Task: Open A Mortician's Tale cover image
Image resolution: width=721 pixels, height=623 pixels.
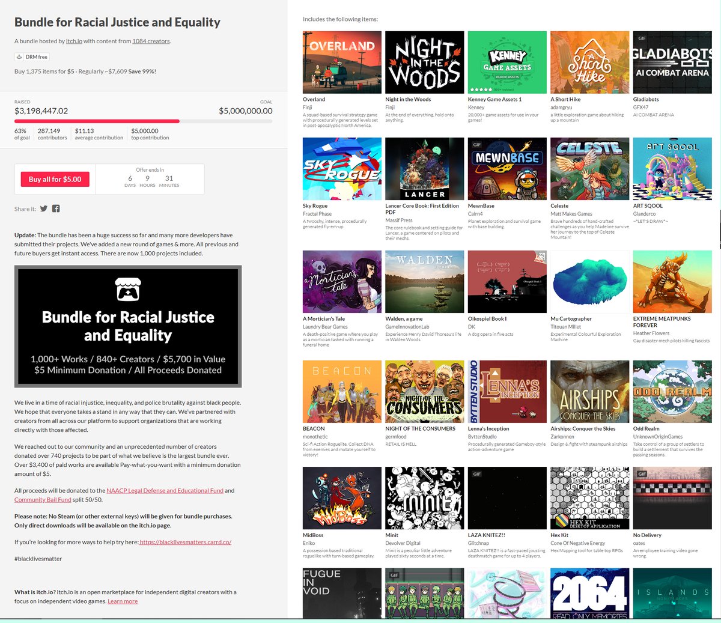Action: tap(342, 282)
